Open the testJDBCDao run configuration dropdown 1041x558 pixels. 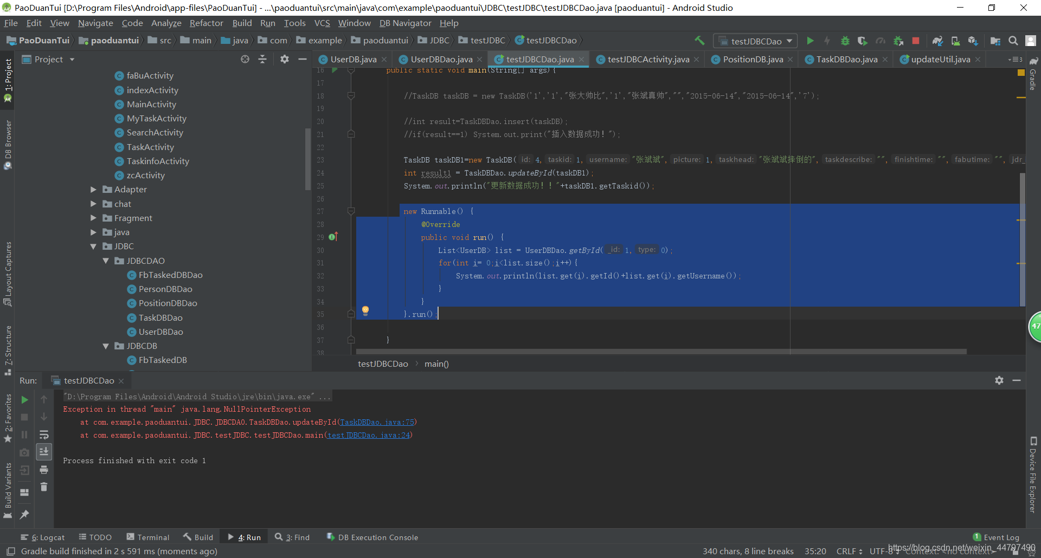coord(755,41)
